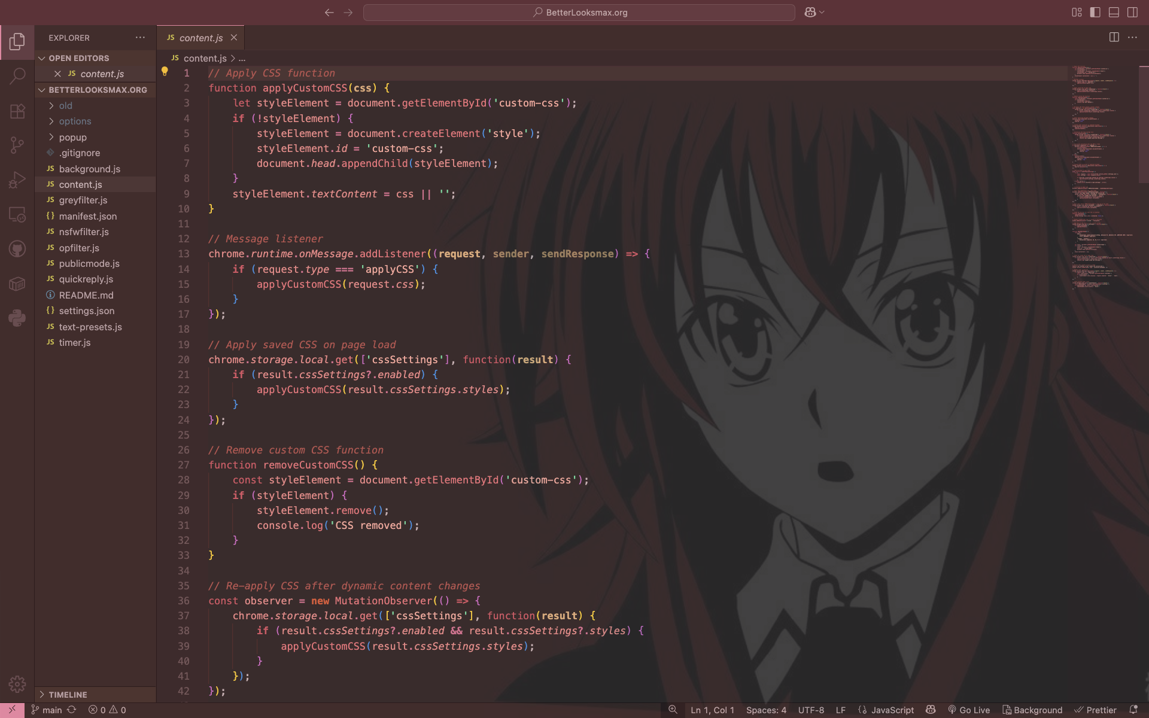Click Ln 1, Col 1 in status bar
The image size is (1149, 718).
tap(712, 710)
